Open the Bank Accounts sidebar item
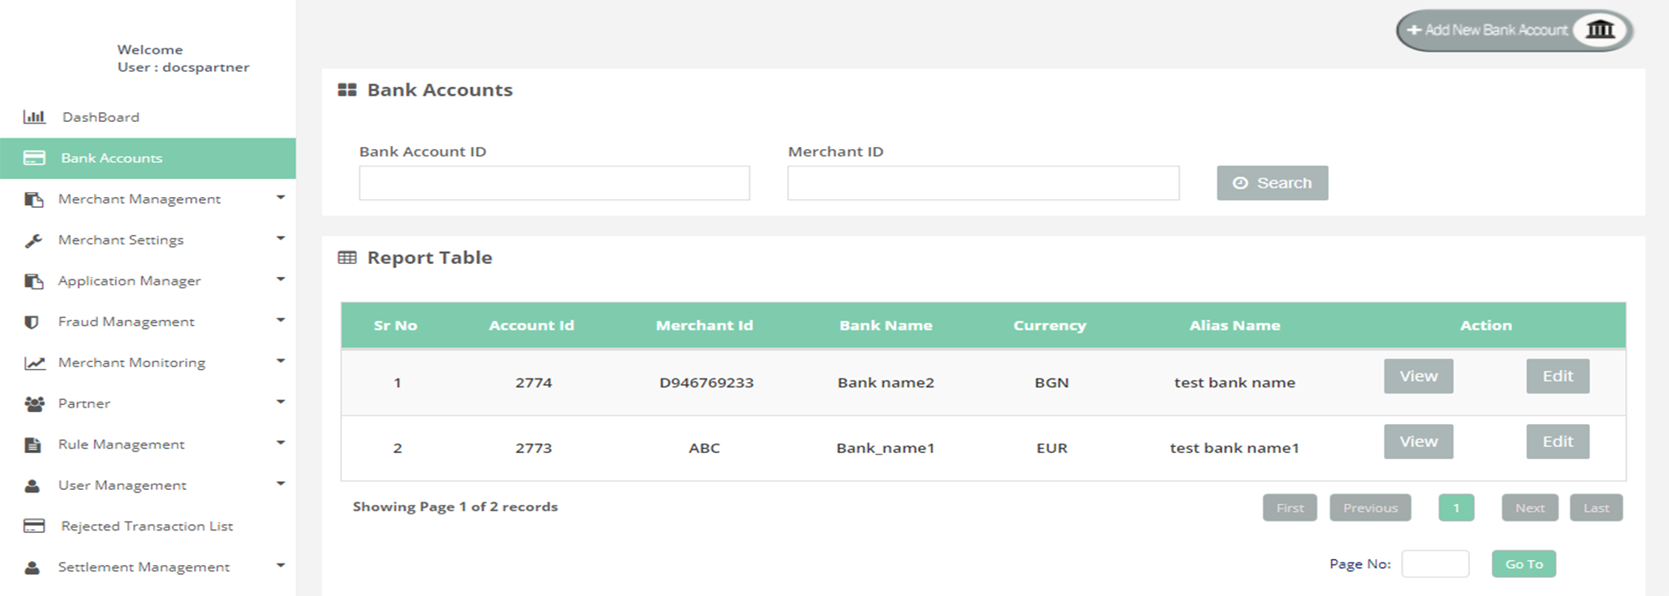The width and height of the screenshot is (1669, 596). [111, 158]
